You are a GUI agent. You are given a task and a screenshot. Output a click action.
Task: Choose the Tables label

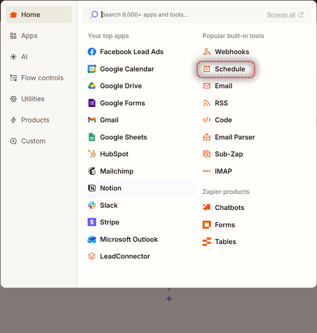point(225,241)
